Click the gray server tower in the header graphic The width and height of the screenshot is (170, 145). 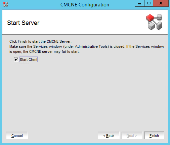tap(159, 26)
